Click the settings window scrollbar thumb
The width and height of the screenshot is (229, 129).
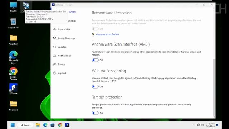point(214,87)
